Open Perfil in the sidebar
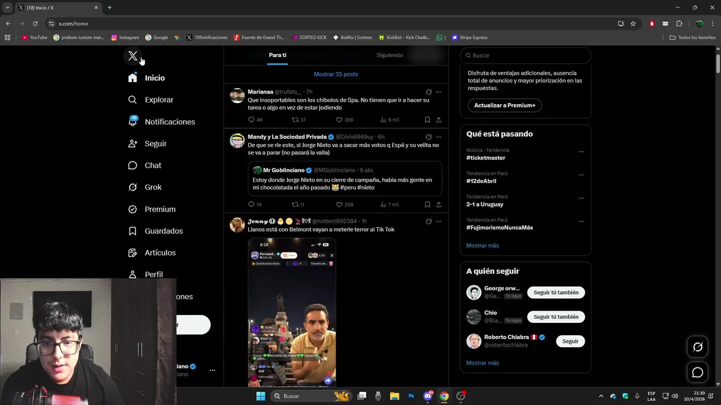Screen dimensions: 721x405 tap(145, 274)
